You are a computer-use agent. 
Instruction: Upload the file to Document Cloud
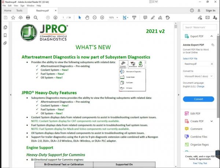click(21, 18)
